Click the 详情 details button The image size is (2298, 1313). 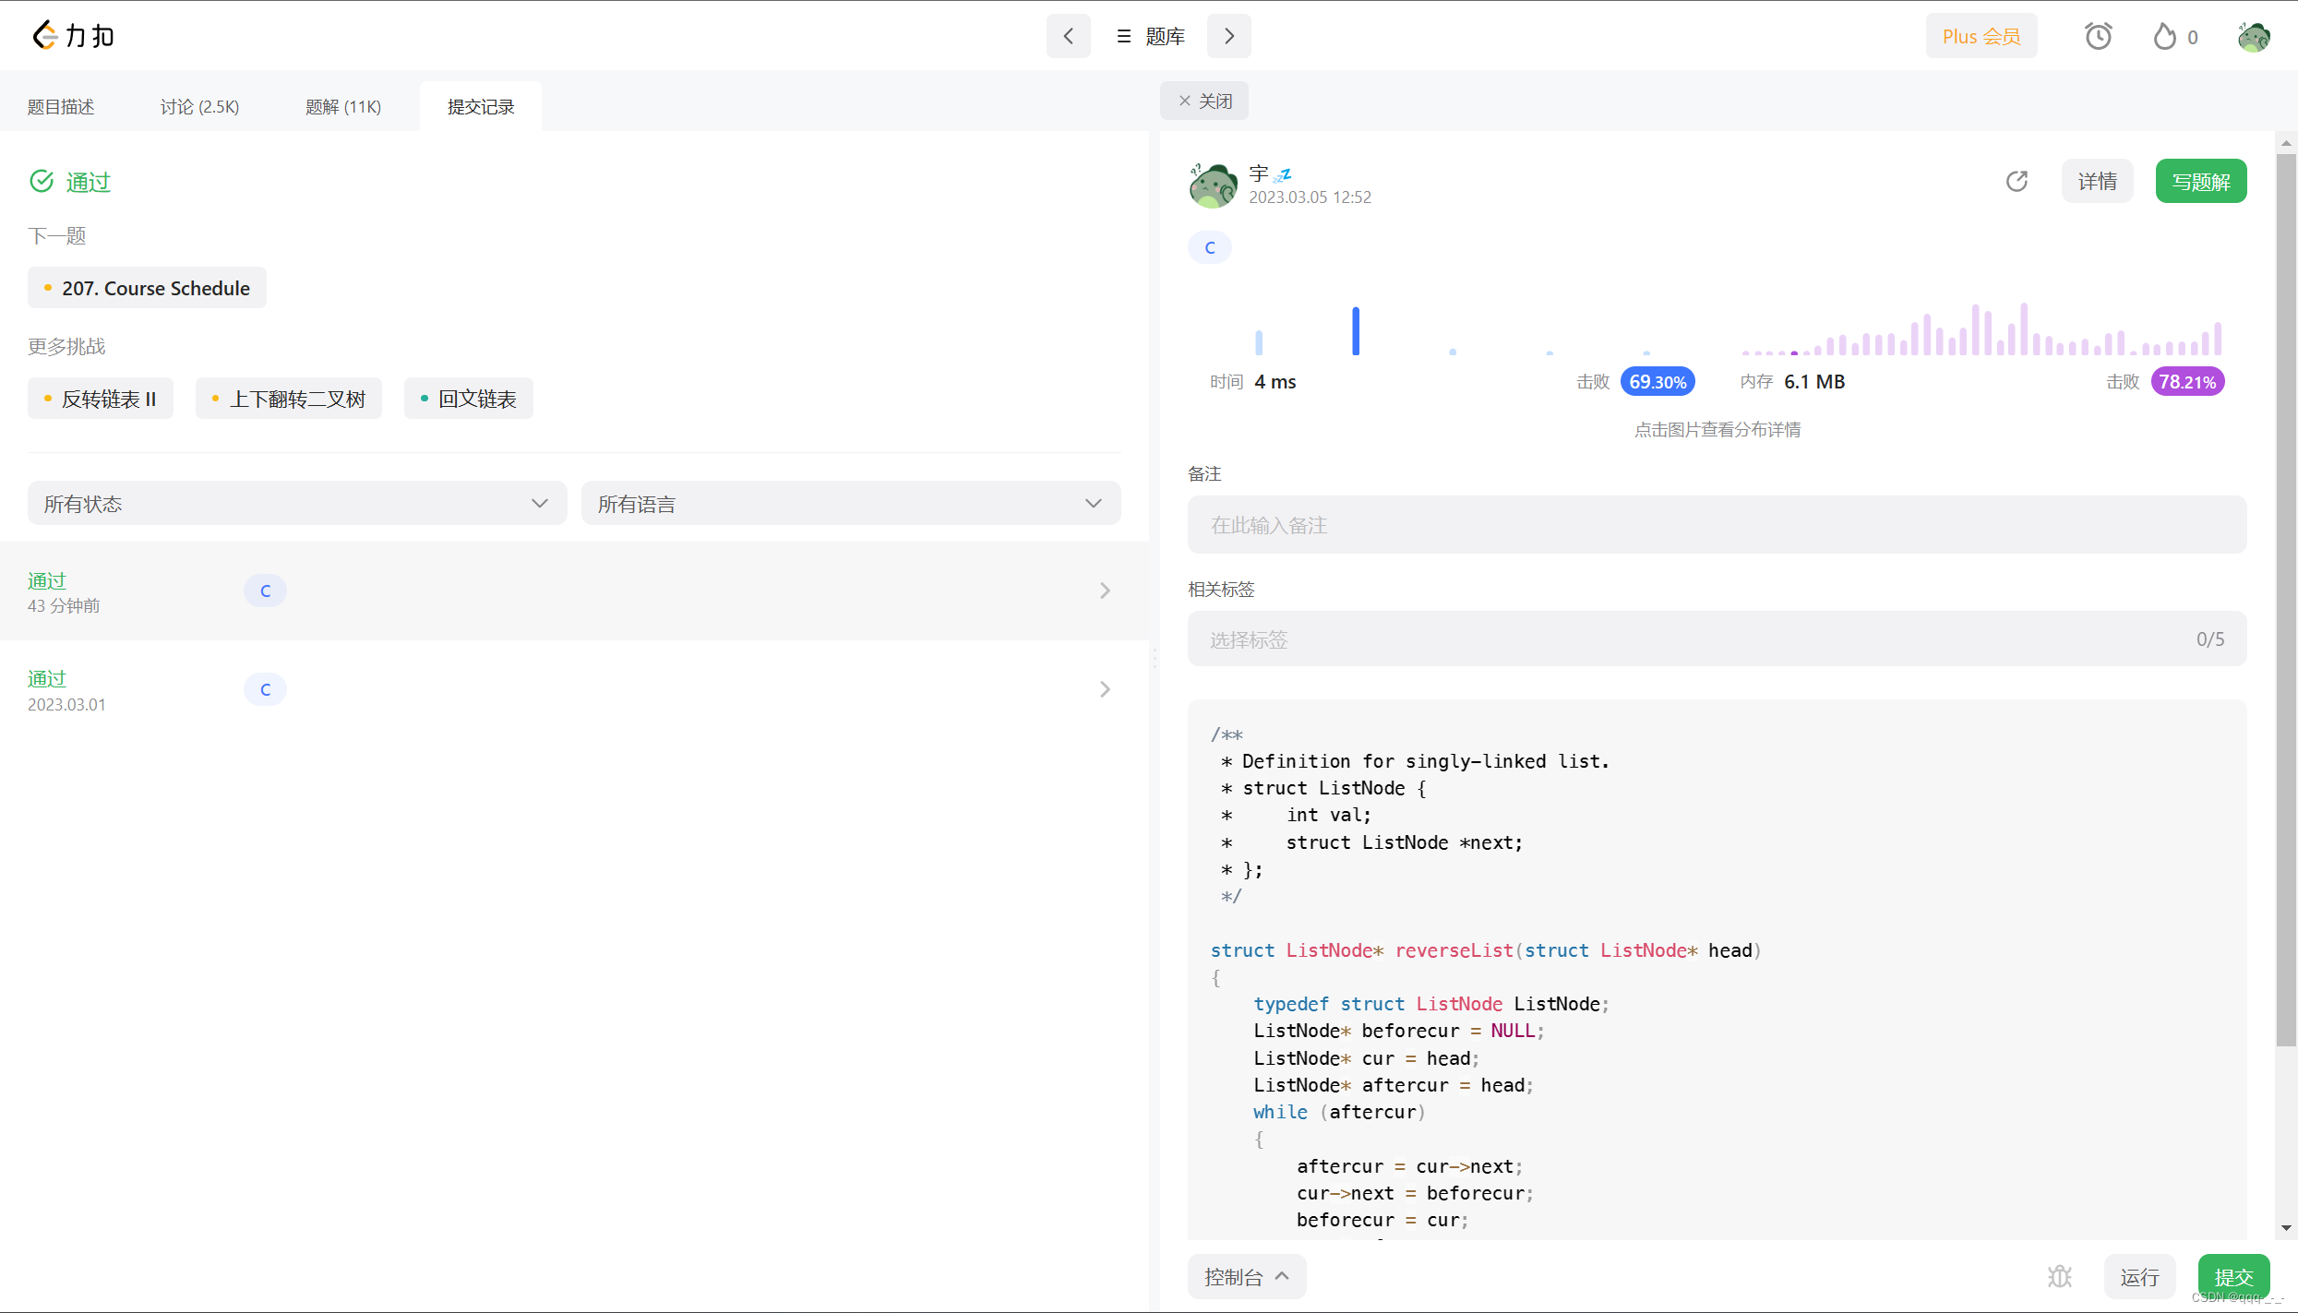(2096, 182)
